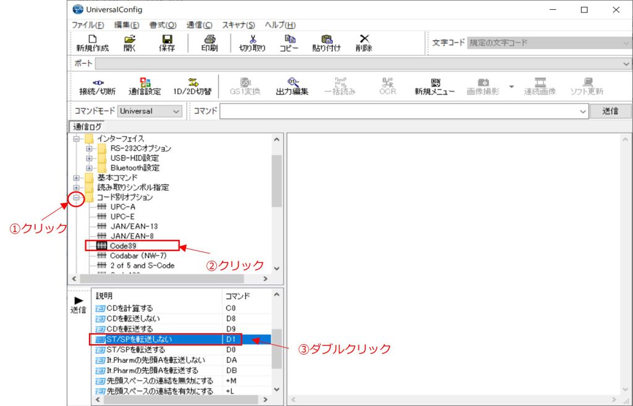633x406 pixels.
Task: Select the CDを転送しない row
Action: 182,318
